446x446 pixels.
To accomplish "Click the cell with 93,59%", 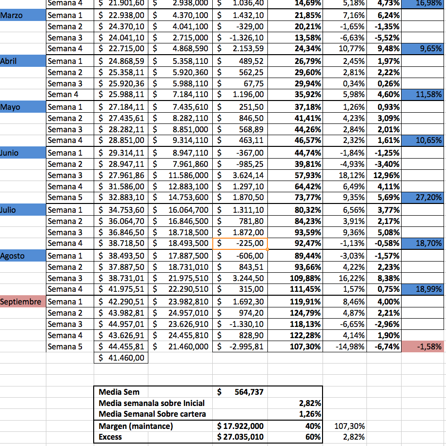I will point(295,232).
